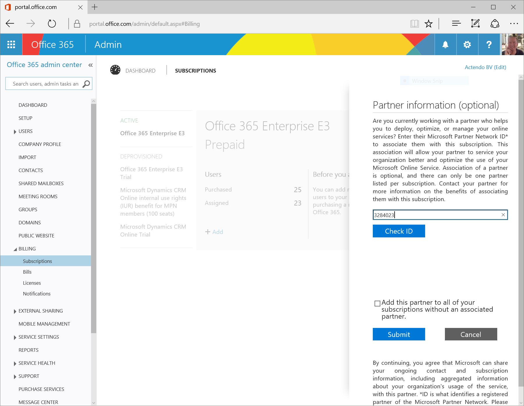524x406 pixels.
Task: Open the settings gear in header
Action: [467, 44]
